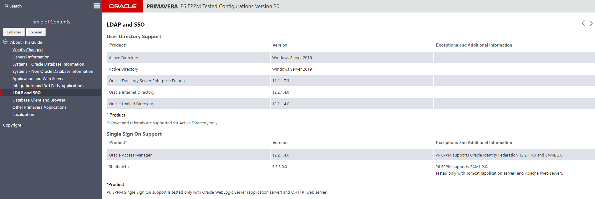Click the Oracle logo

pyautogui.click(x=123, y=6)
